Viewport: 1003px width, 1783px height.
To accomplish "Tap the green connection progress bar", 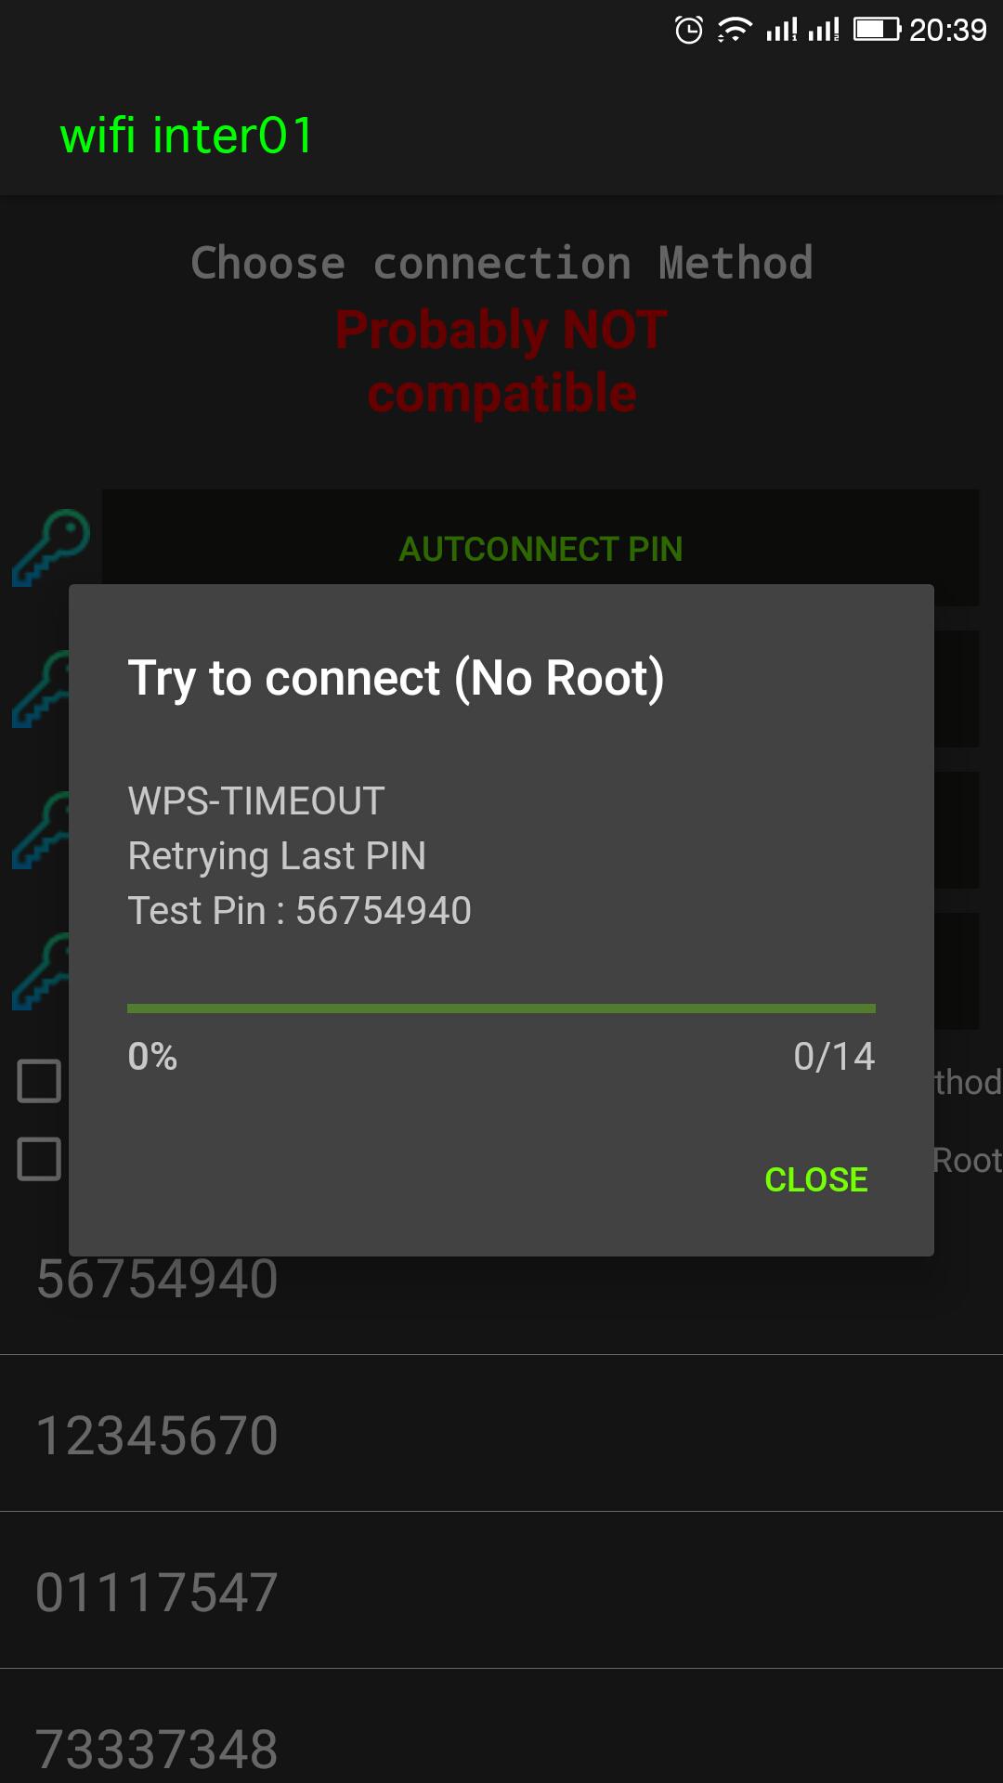I will [501, 1009].
